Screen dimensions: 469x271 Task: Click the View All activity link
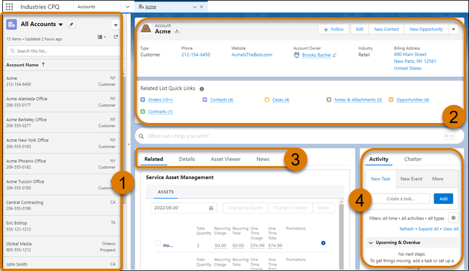coord(451,229)
